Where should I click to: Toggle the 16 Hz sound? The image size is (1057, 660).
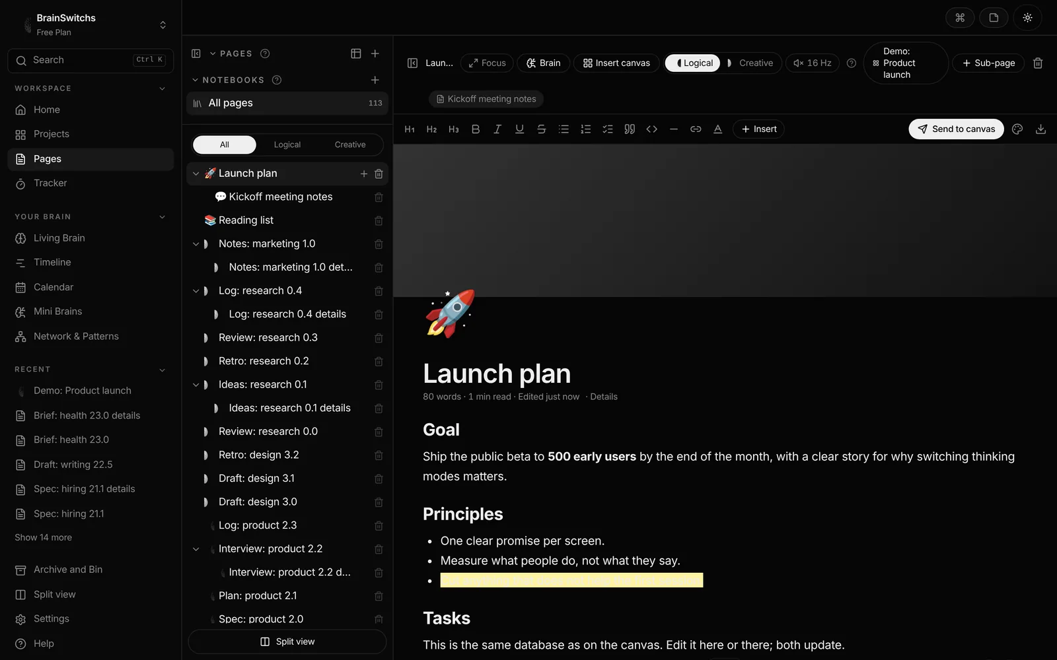coord(813,63)
